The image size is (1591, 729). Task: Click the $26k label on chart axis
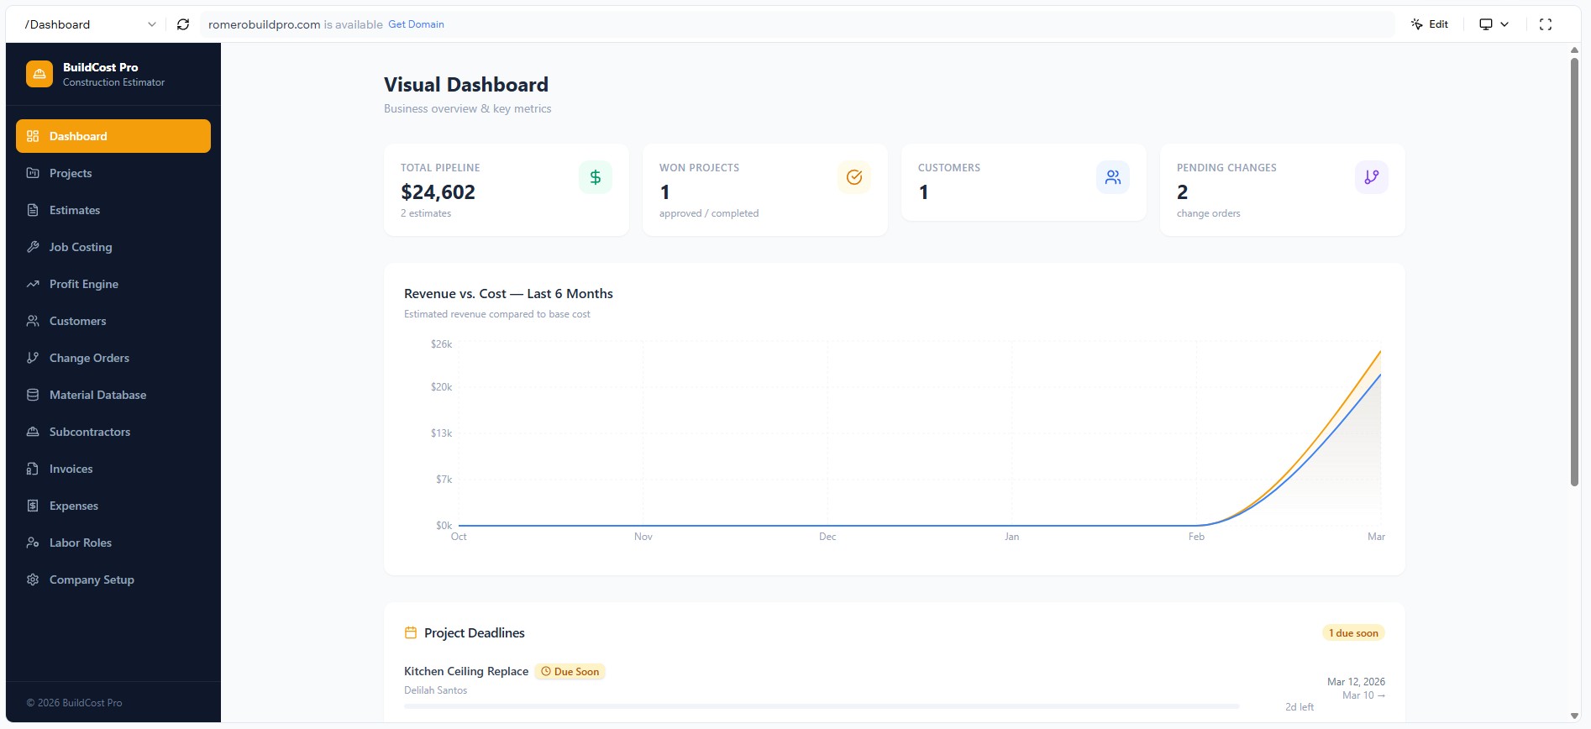tap(441, 344)
